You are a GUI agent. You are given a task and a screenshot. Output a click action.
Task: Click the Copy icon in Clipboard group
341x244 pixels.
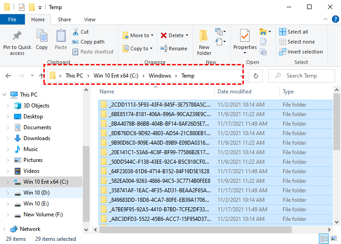coord(42,36)
